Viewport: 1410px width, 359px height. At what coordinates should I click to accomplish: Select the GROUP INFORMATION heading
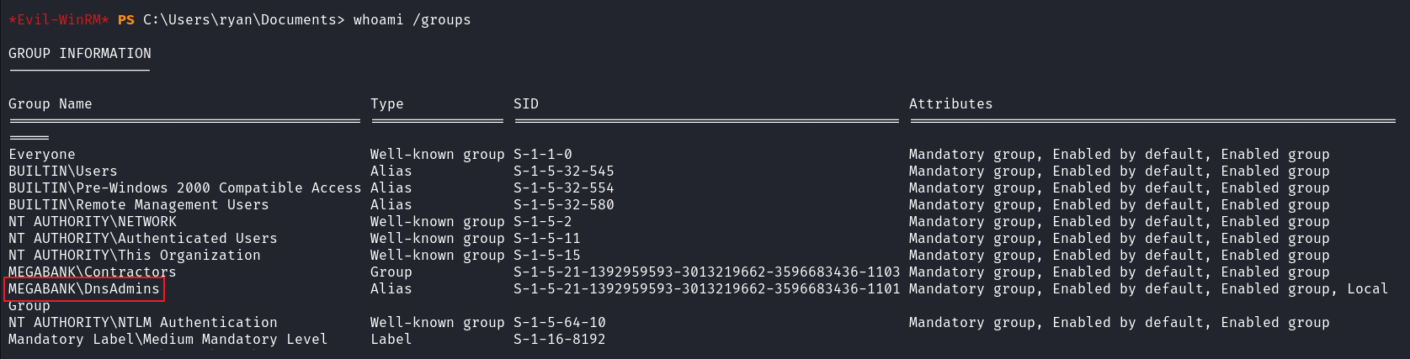pos(80,54)
